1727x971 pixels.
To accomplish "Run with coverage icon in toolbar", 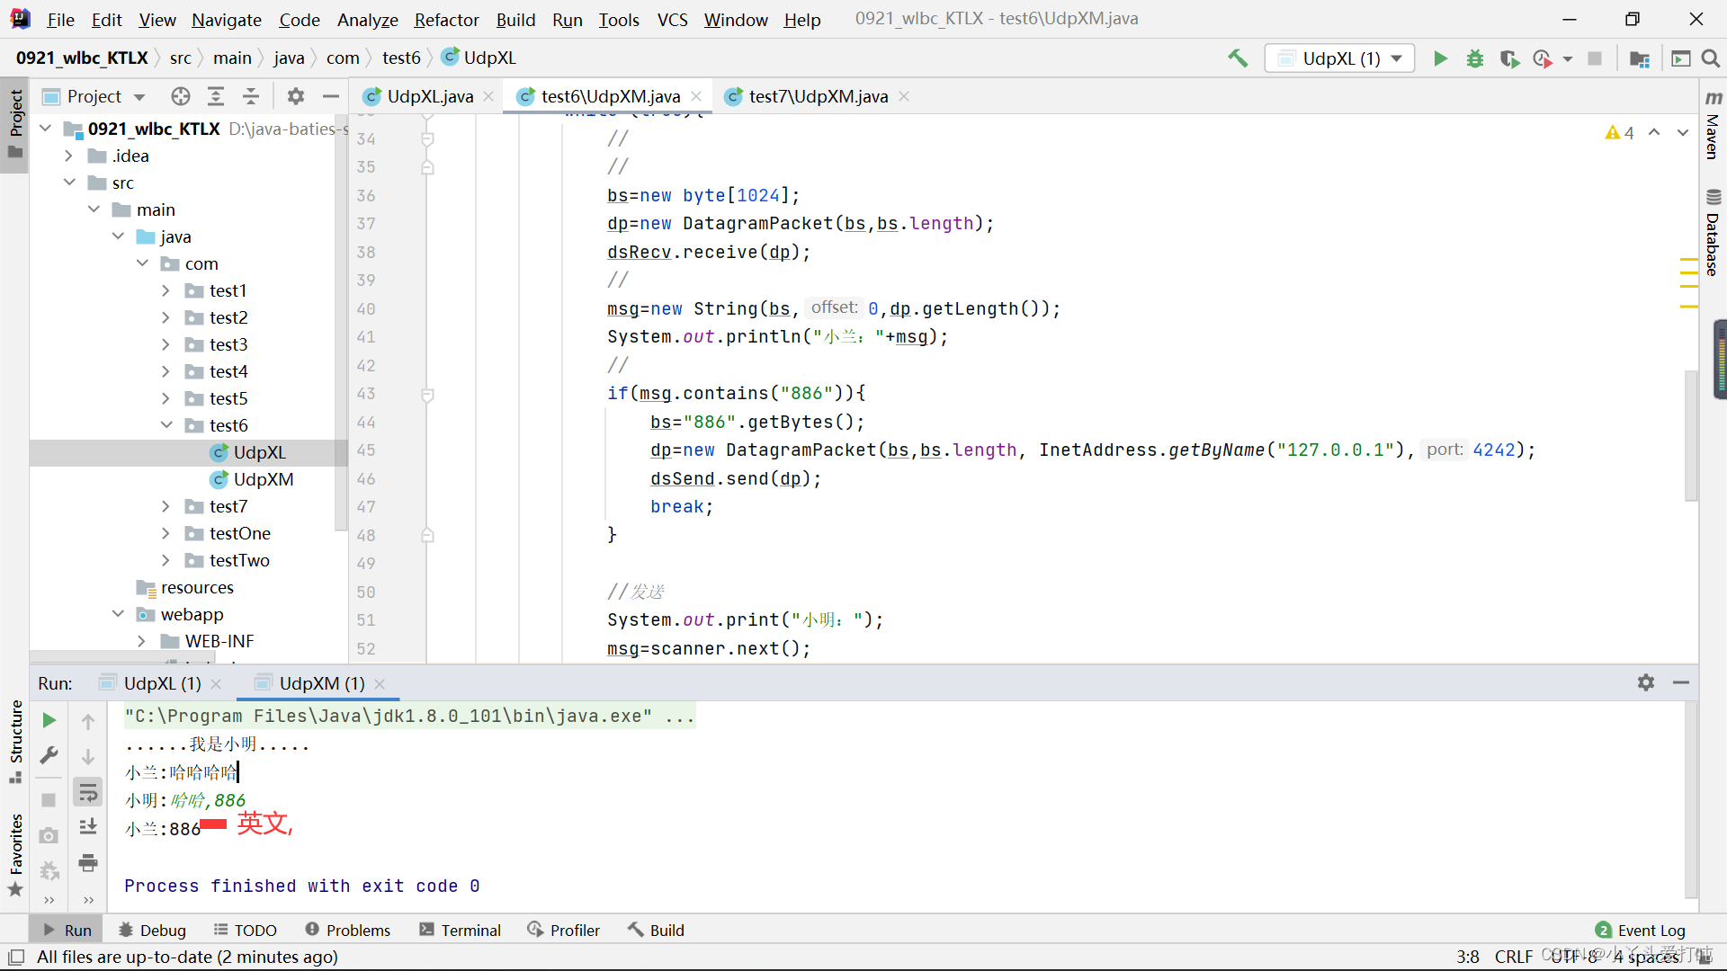I will [1509, 58].
